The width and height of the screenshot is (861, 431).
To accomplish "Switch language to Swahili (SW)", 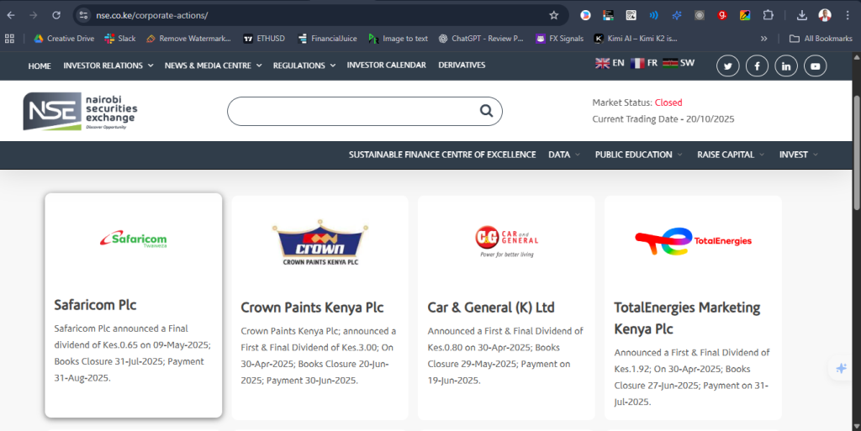I will click(x=679, y=63).
